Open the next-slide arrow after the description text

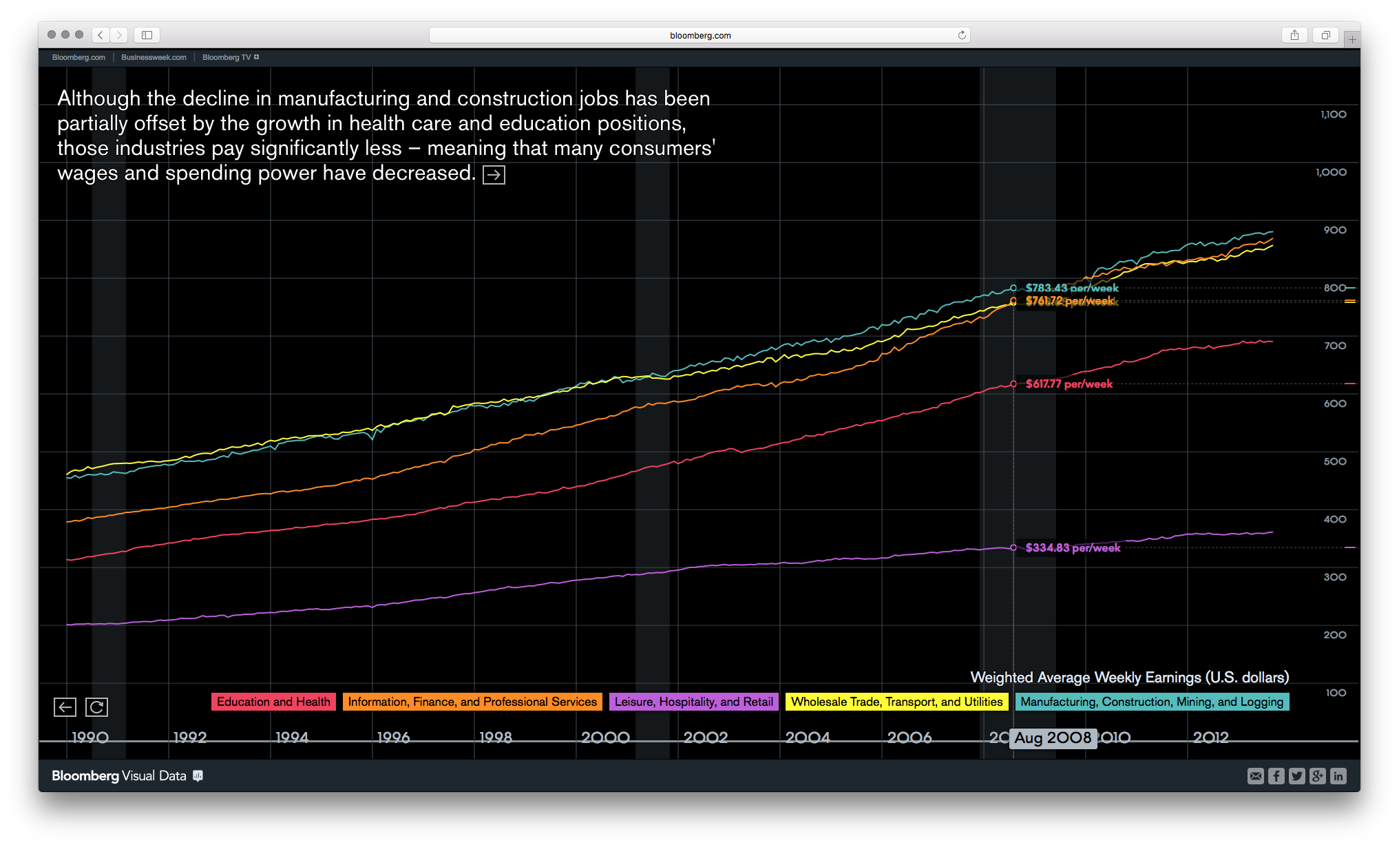point(494,174)
